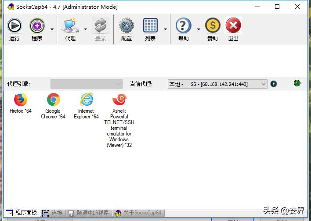Expand the 代理 dropdown arrow

(x=85, y=29)
